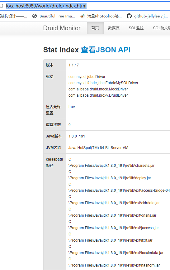Open the github-jellylee bookmark icon

(129, 16)
